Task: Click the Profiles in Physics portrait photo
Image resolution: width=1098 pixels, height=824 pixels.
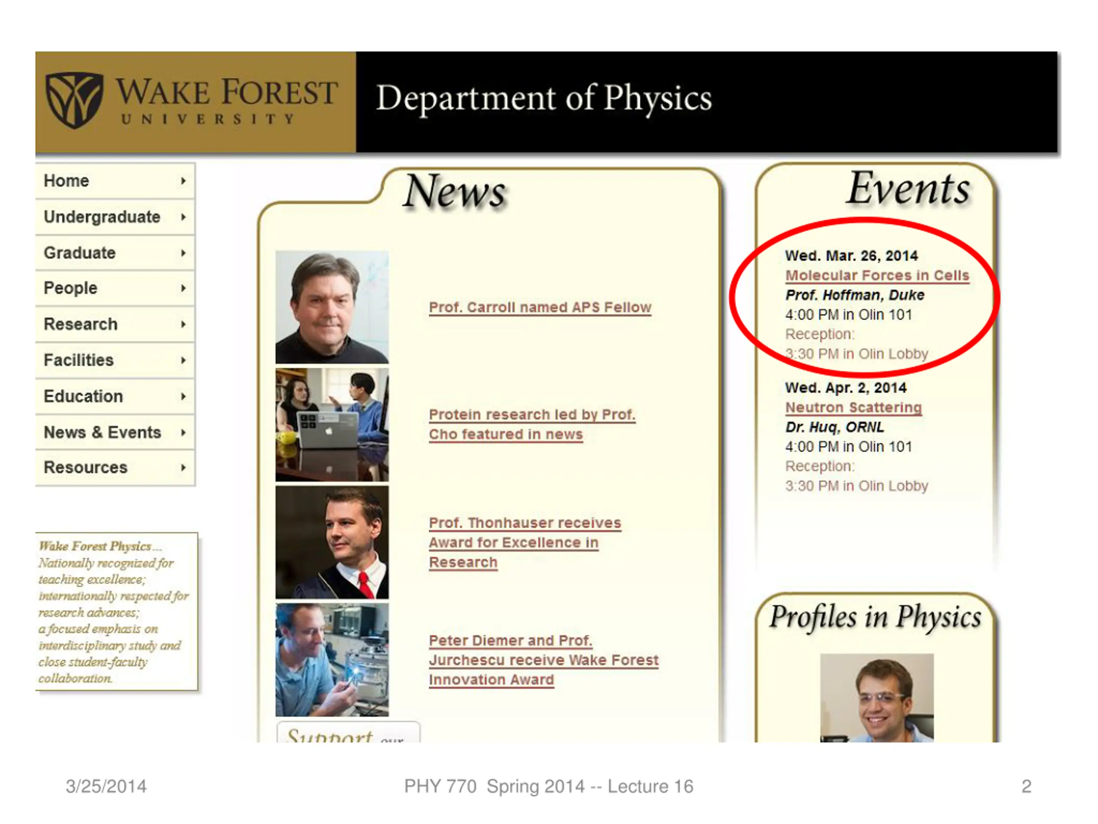Action: pos(877,698)
